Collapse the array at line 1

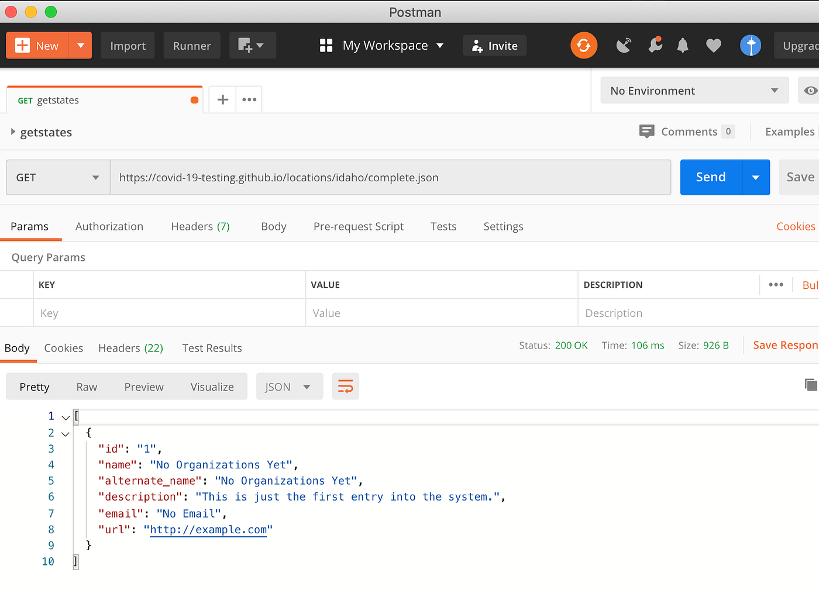pyautogui.click(x=66, y=417)
